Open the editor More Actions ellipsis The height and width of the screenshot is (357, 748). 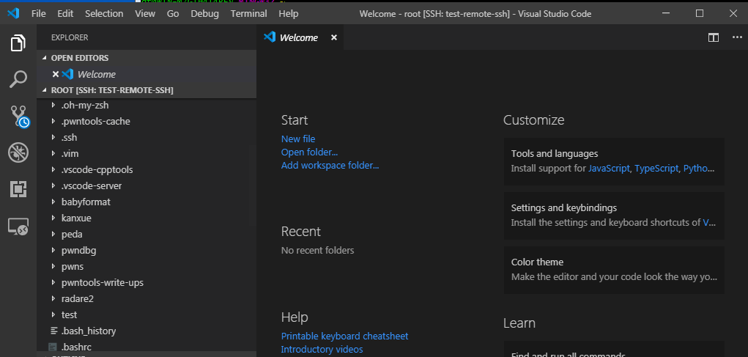(x=737, y=37)
